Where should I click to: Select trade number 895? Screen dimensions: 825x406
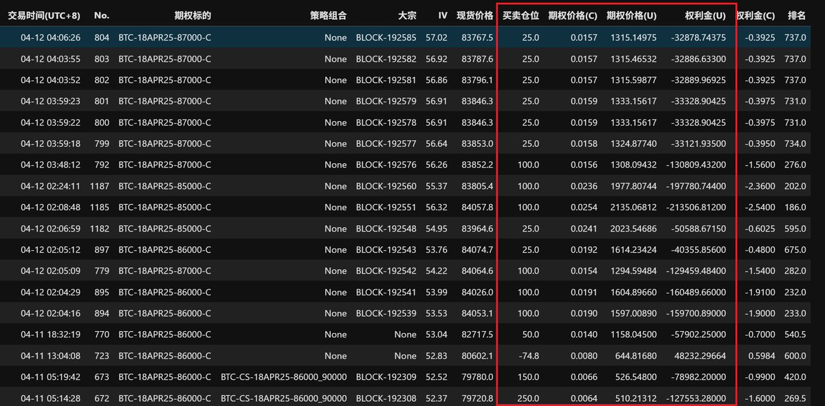[x=102, y=293]
